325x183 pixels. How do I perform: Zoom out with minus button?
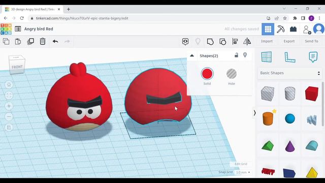pos(9,117)
